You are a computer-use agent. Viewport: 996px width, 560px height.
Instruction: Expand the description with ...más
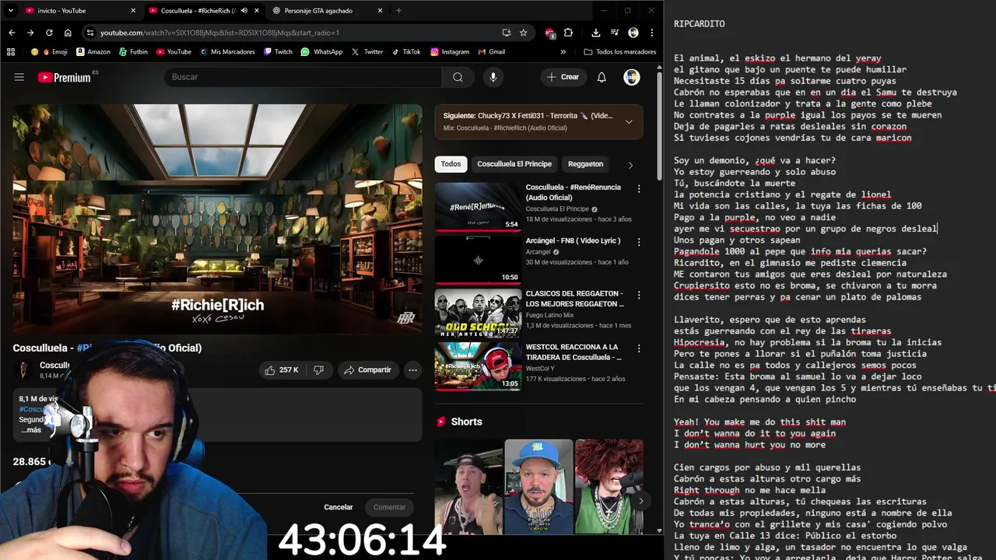(x=30, y=430)
